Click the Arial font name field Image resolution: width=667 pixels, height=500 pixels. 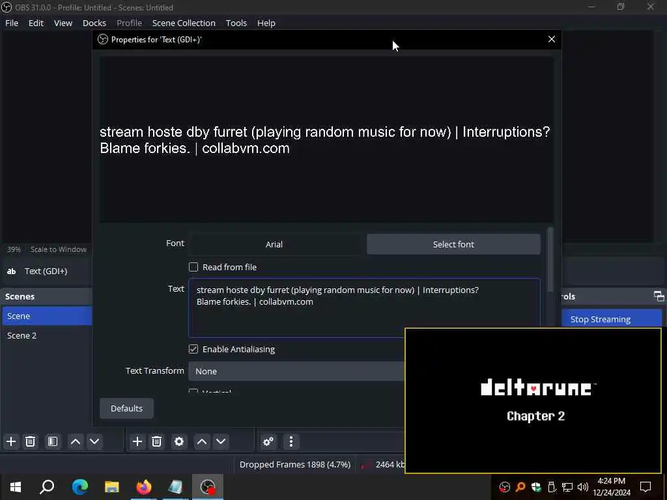274,244
